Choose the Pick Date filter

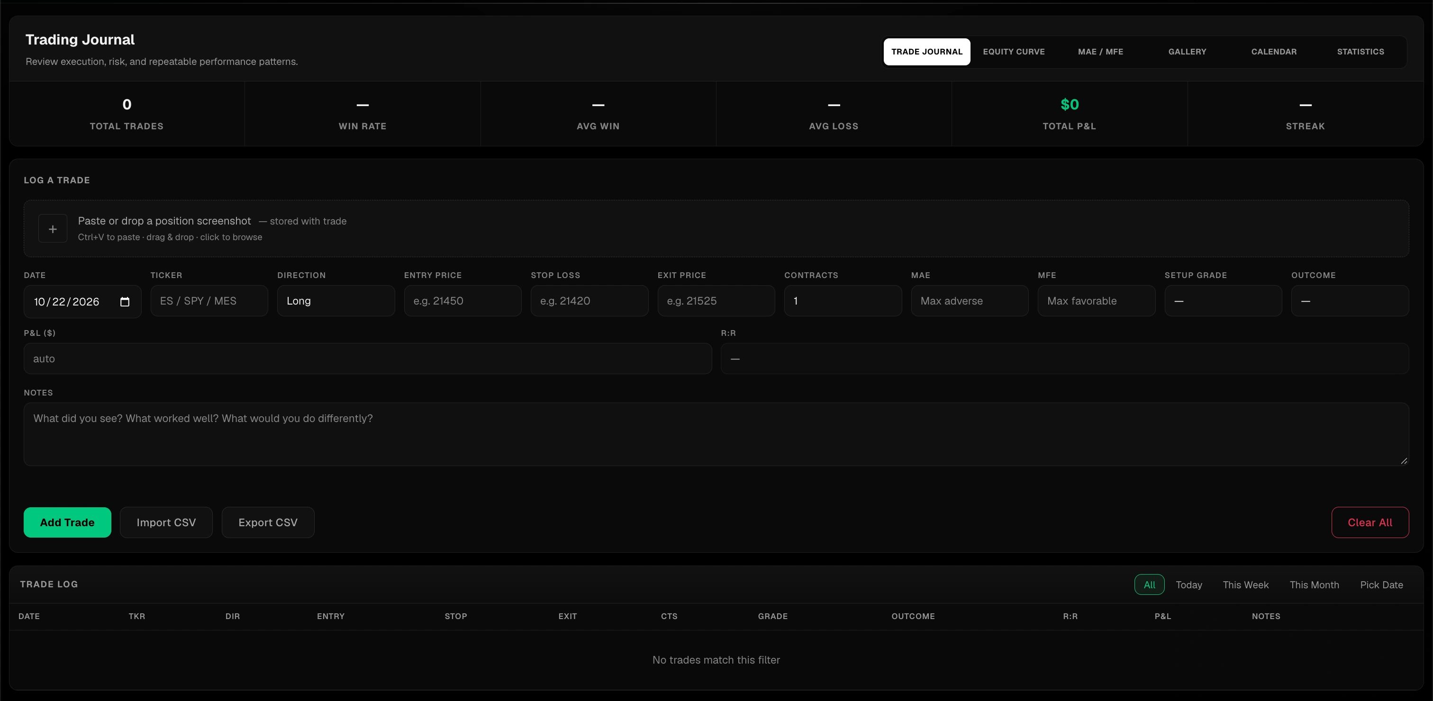click(1381, 585)
